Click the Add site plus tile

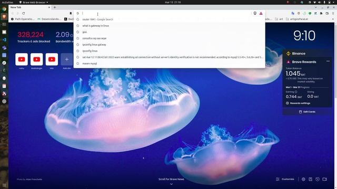67,59
